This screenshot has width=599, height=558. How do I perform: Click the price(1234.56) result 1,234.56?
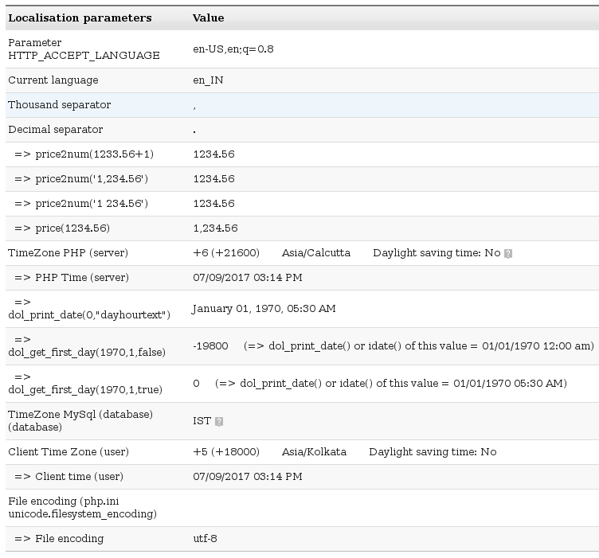[215, 228]
